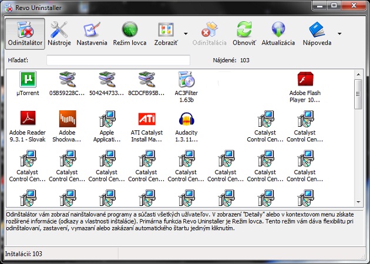
Task: Select Catalyst Control Center entry below Apple Application
Action: pos(107,166)
